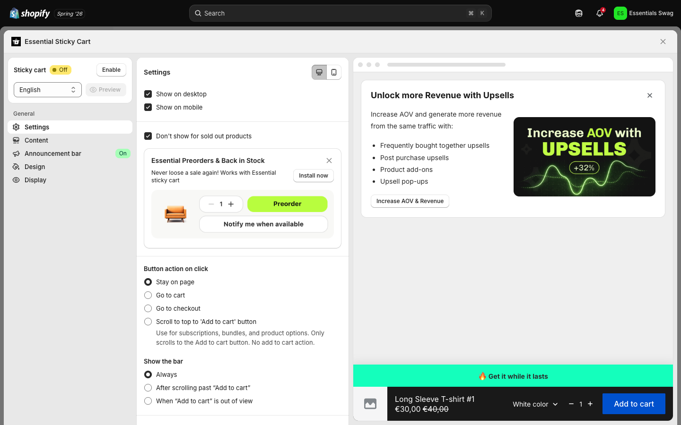681x425 pixels.
Task: Click the Essential Sticky Cart app icon
Action: coord(16,42)
